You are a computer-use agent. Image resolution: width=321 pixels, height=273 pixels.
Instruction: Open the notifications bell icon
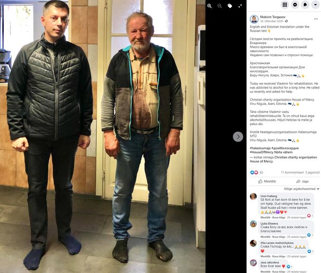tap(305, 5)
